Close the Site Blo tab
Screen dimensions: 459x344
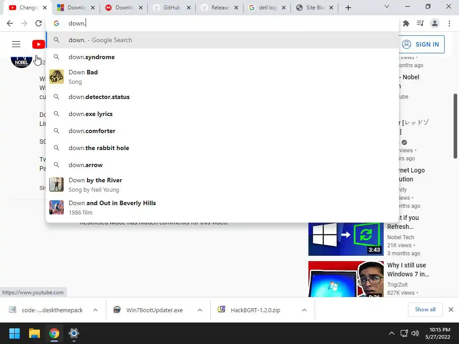tap(331, 8)
